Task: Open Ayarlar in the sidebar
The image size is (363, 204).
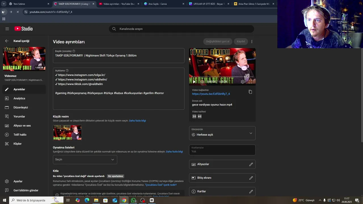Action: point(24,181)
